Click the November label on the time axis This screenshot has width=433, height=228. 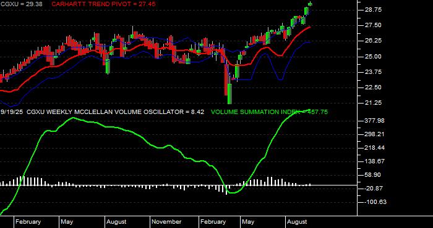(x=167, y=222)
